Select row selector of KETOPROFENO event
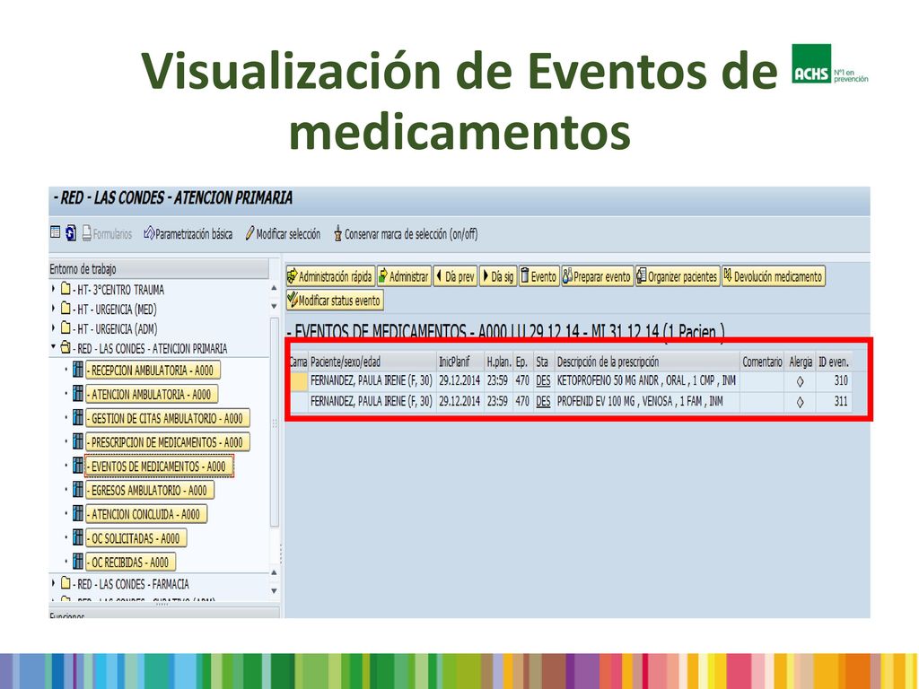919x689 pixels. click(299, 381)
